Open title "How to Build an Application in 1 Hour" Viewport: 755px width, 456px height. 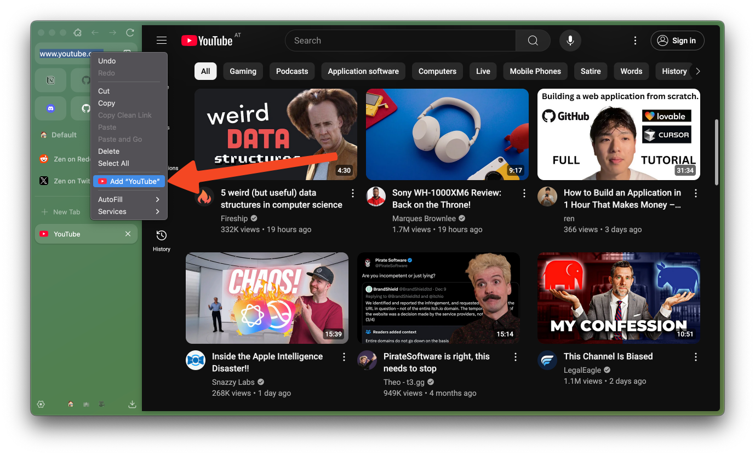pos(622,199)
